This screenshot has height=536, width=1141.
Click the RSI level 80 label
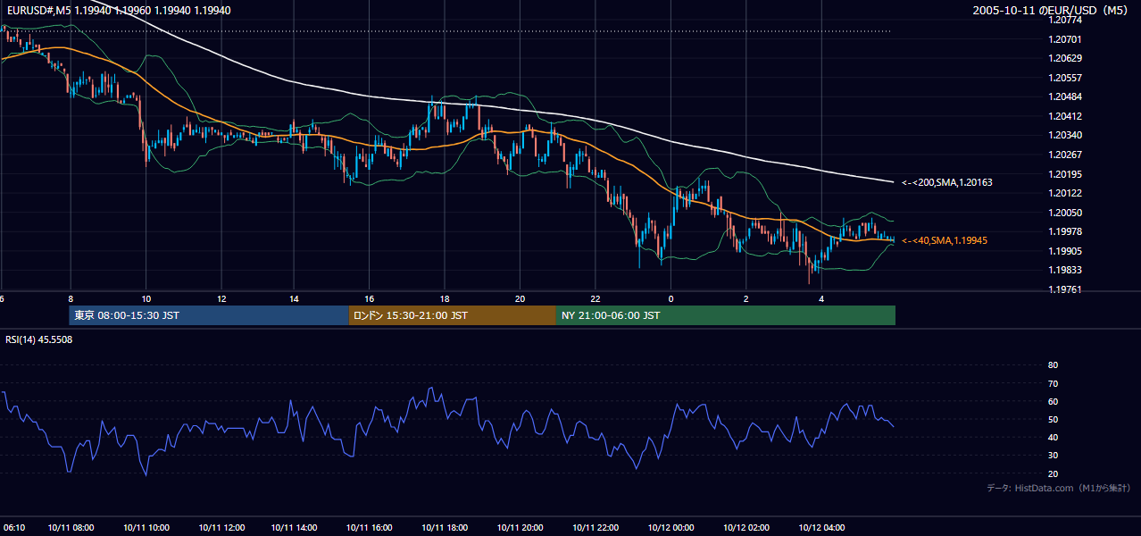point(1053,365)
